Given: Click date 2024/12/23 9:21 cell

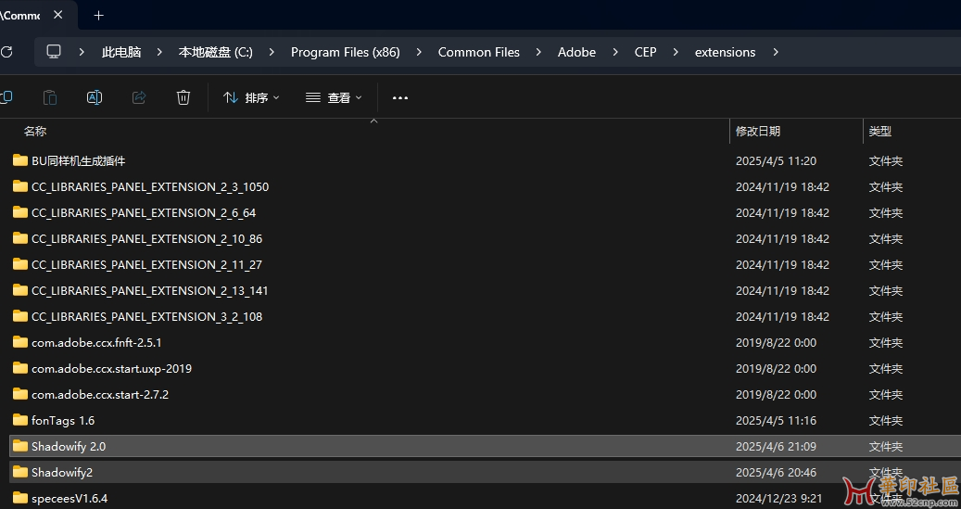Looking at the screenshot, I should pyautogui.click(x=779, y=498).
